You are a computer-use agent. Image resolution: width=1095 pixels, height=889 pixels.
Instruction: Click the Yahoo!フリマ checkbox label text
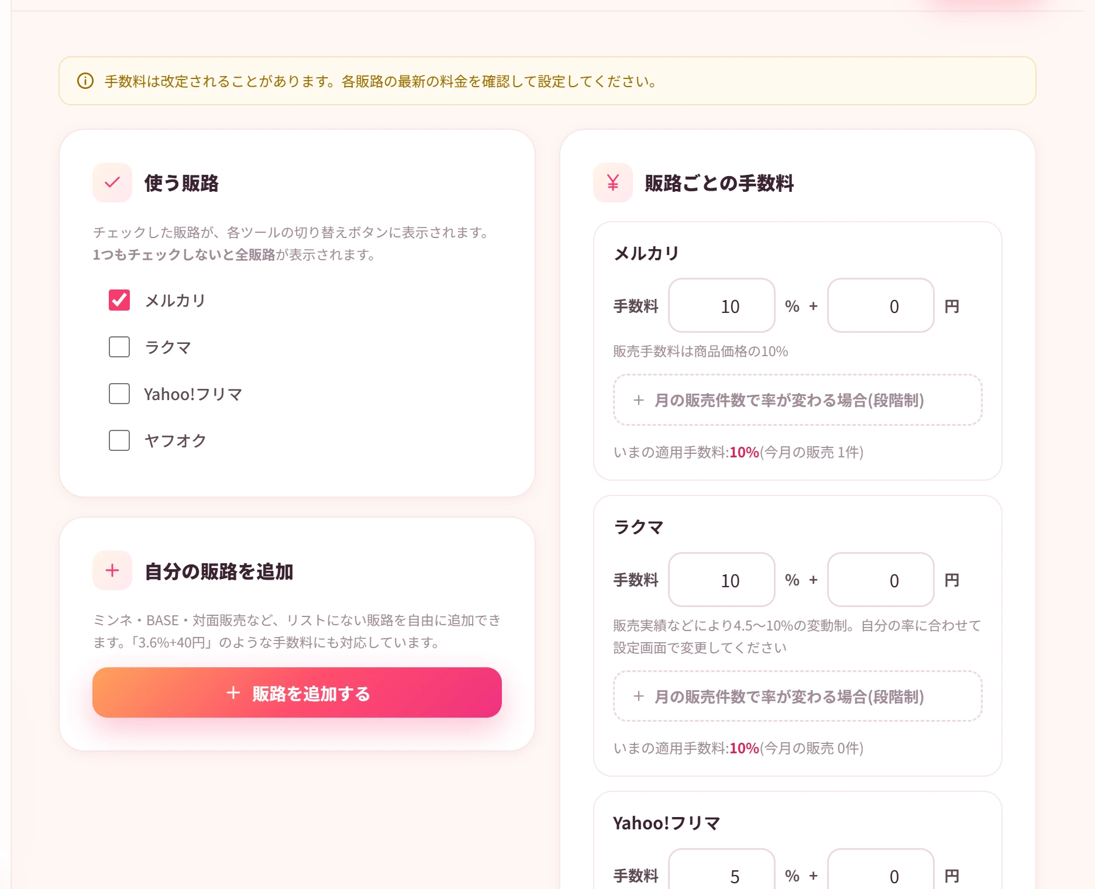pos(193,394)
